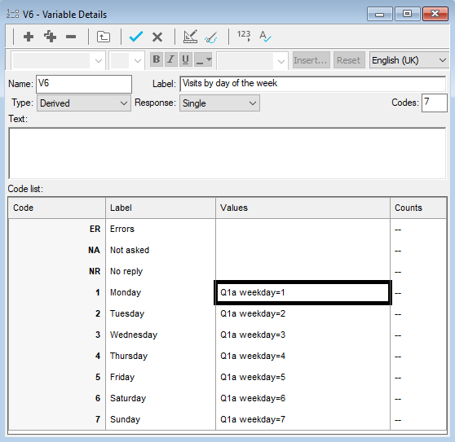
Task: Open the Type dropdown showing Derived
Action: [83, 103]
